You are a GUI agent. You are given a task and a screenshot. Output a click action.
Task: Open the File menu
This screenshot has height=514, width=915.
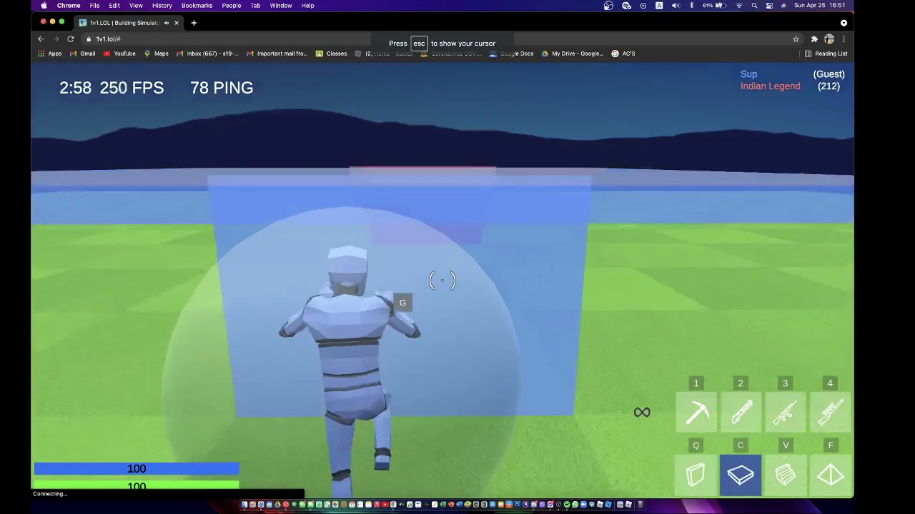click(x=94, y=6)
